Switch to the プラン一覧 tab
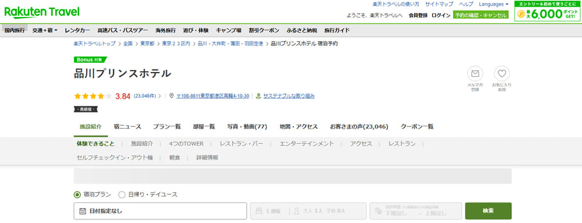This screenshot has height=223, width=582. pos(167,126)
